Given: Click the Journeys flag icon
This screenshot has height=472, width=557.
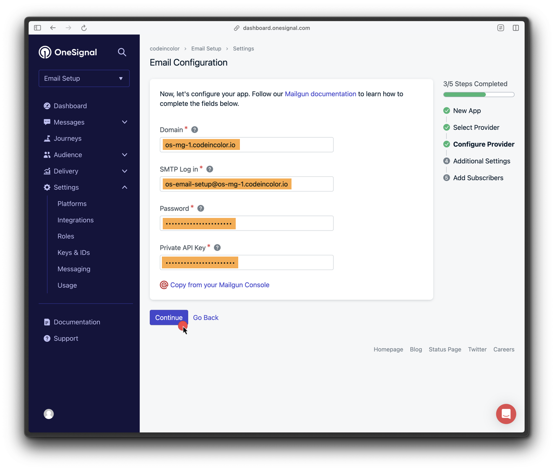Looking at the screenshot, I should click(47, 139).
